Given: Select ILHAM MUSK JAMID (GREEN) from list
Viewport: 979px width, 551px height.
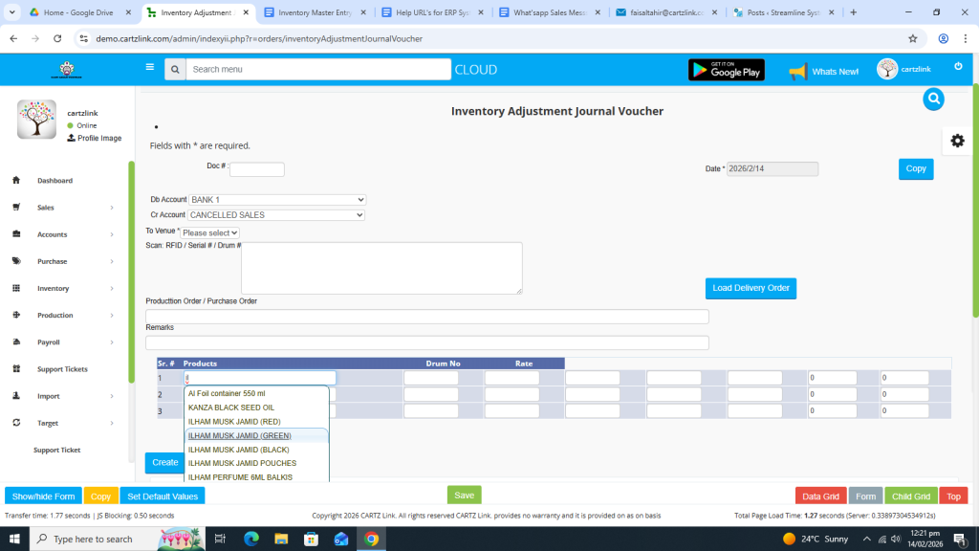Looking at the screenshot, I should [x=240, y=436].
